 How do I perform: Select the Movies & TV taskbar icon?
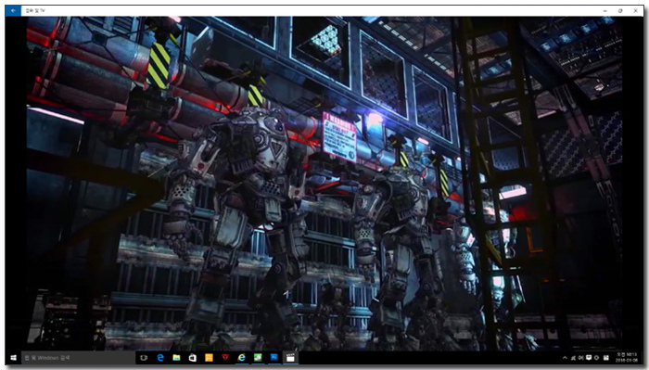click(290, 358)
